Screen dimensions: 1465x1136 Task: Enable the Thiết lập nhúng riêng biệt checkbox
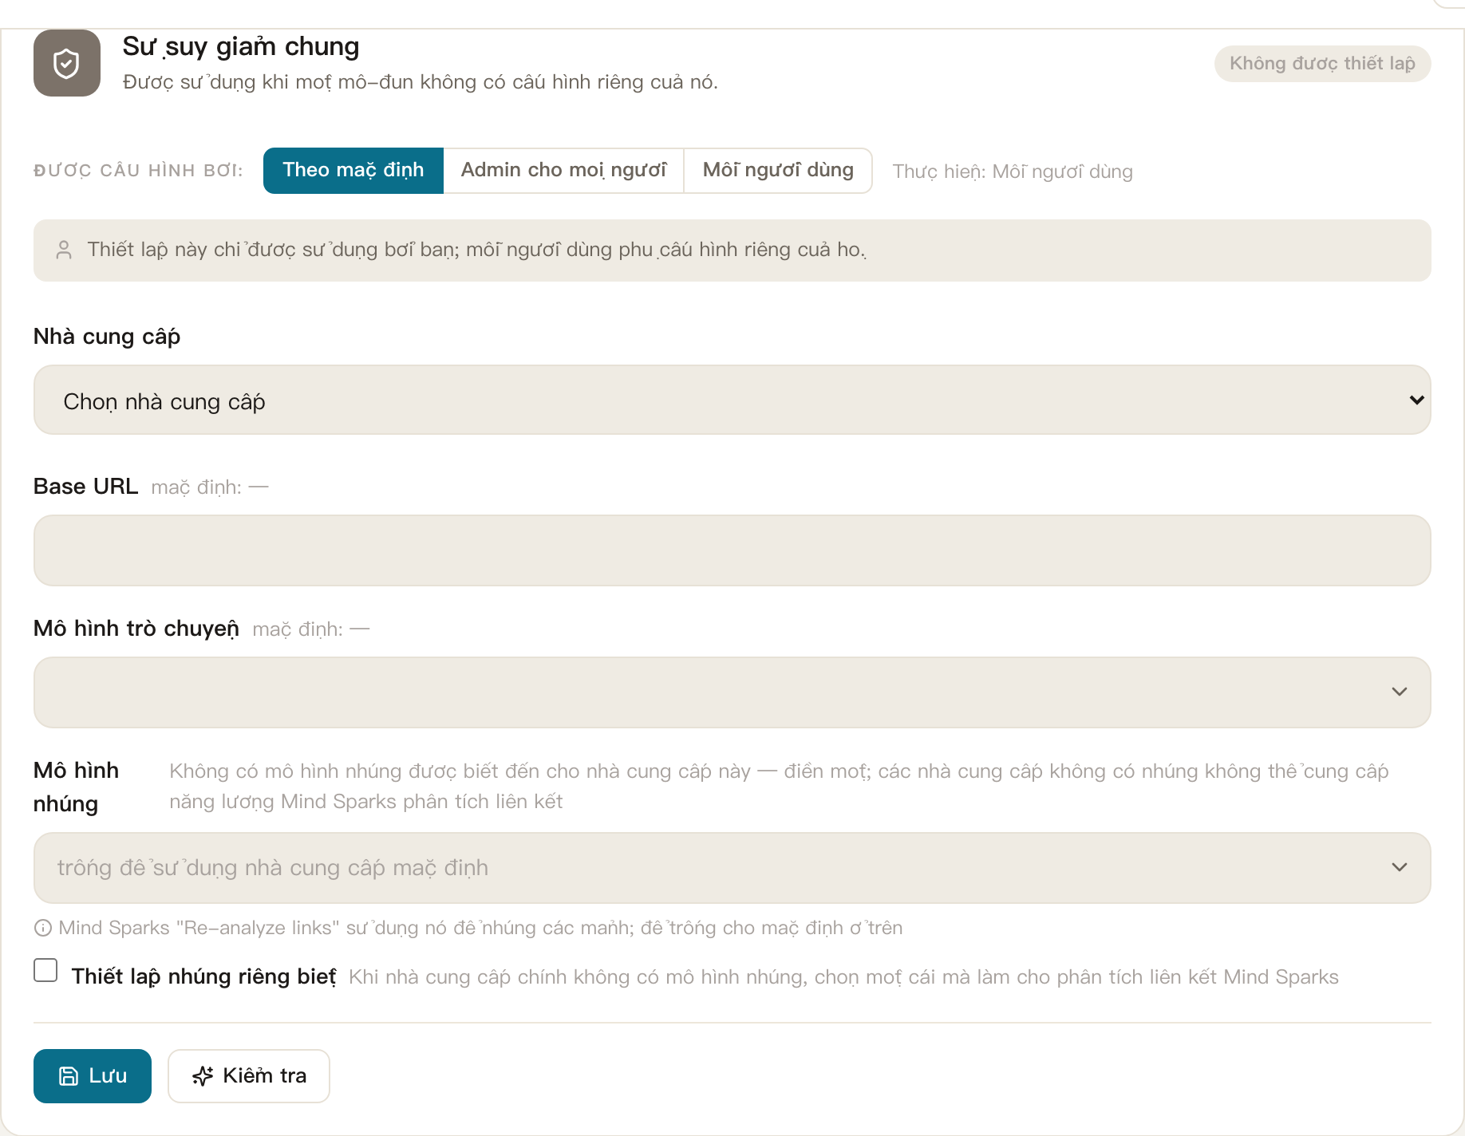pyautogui.click(x=45, y=970)
